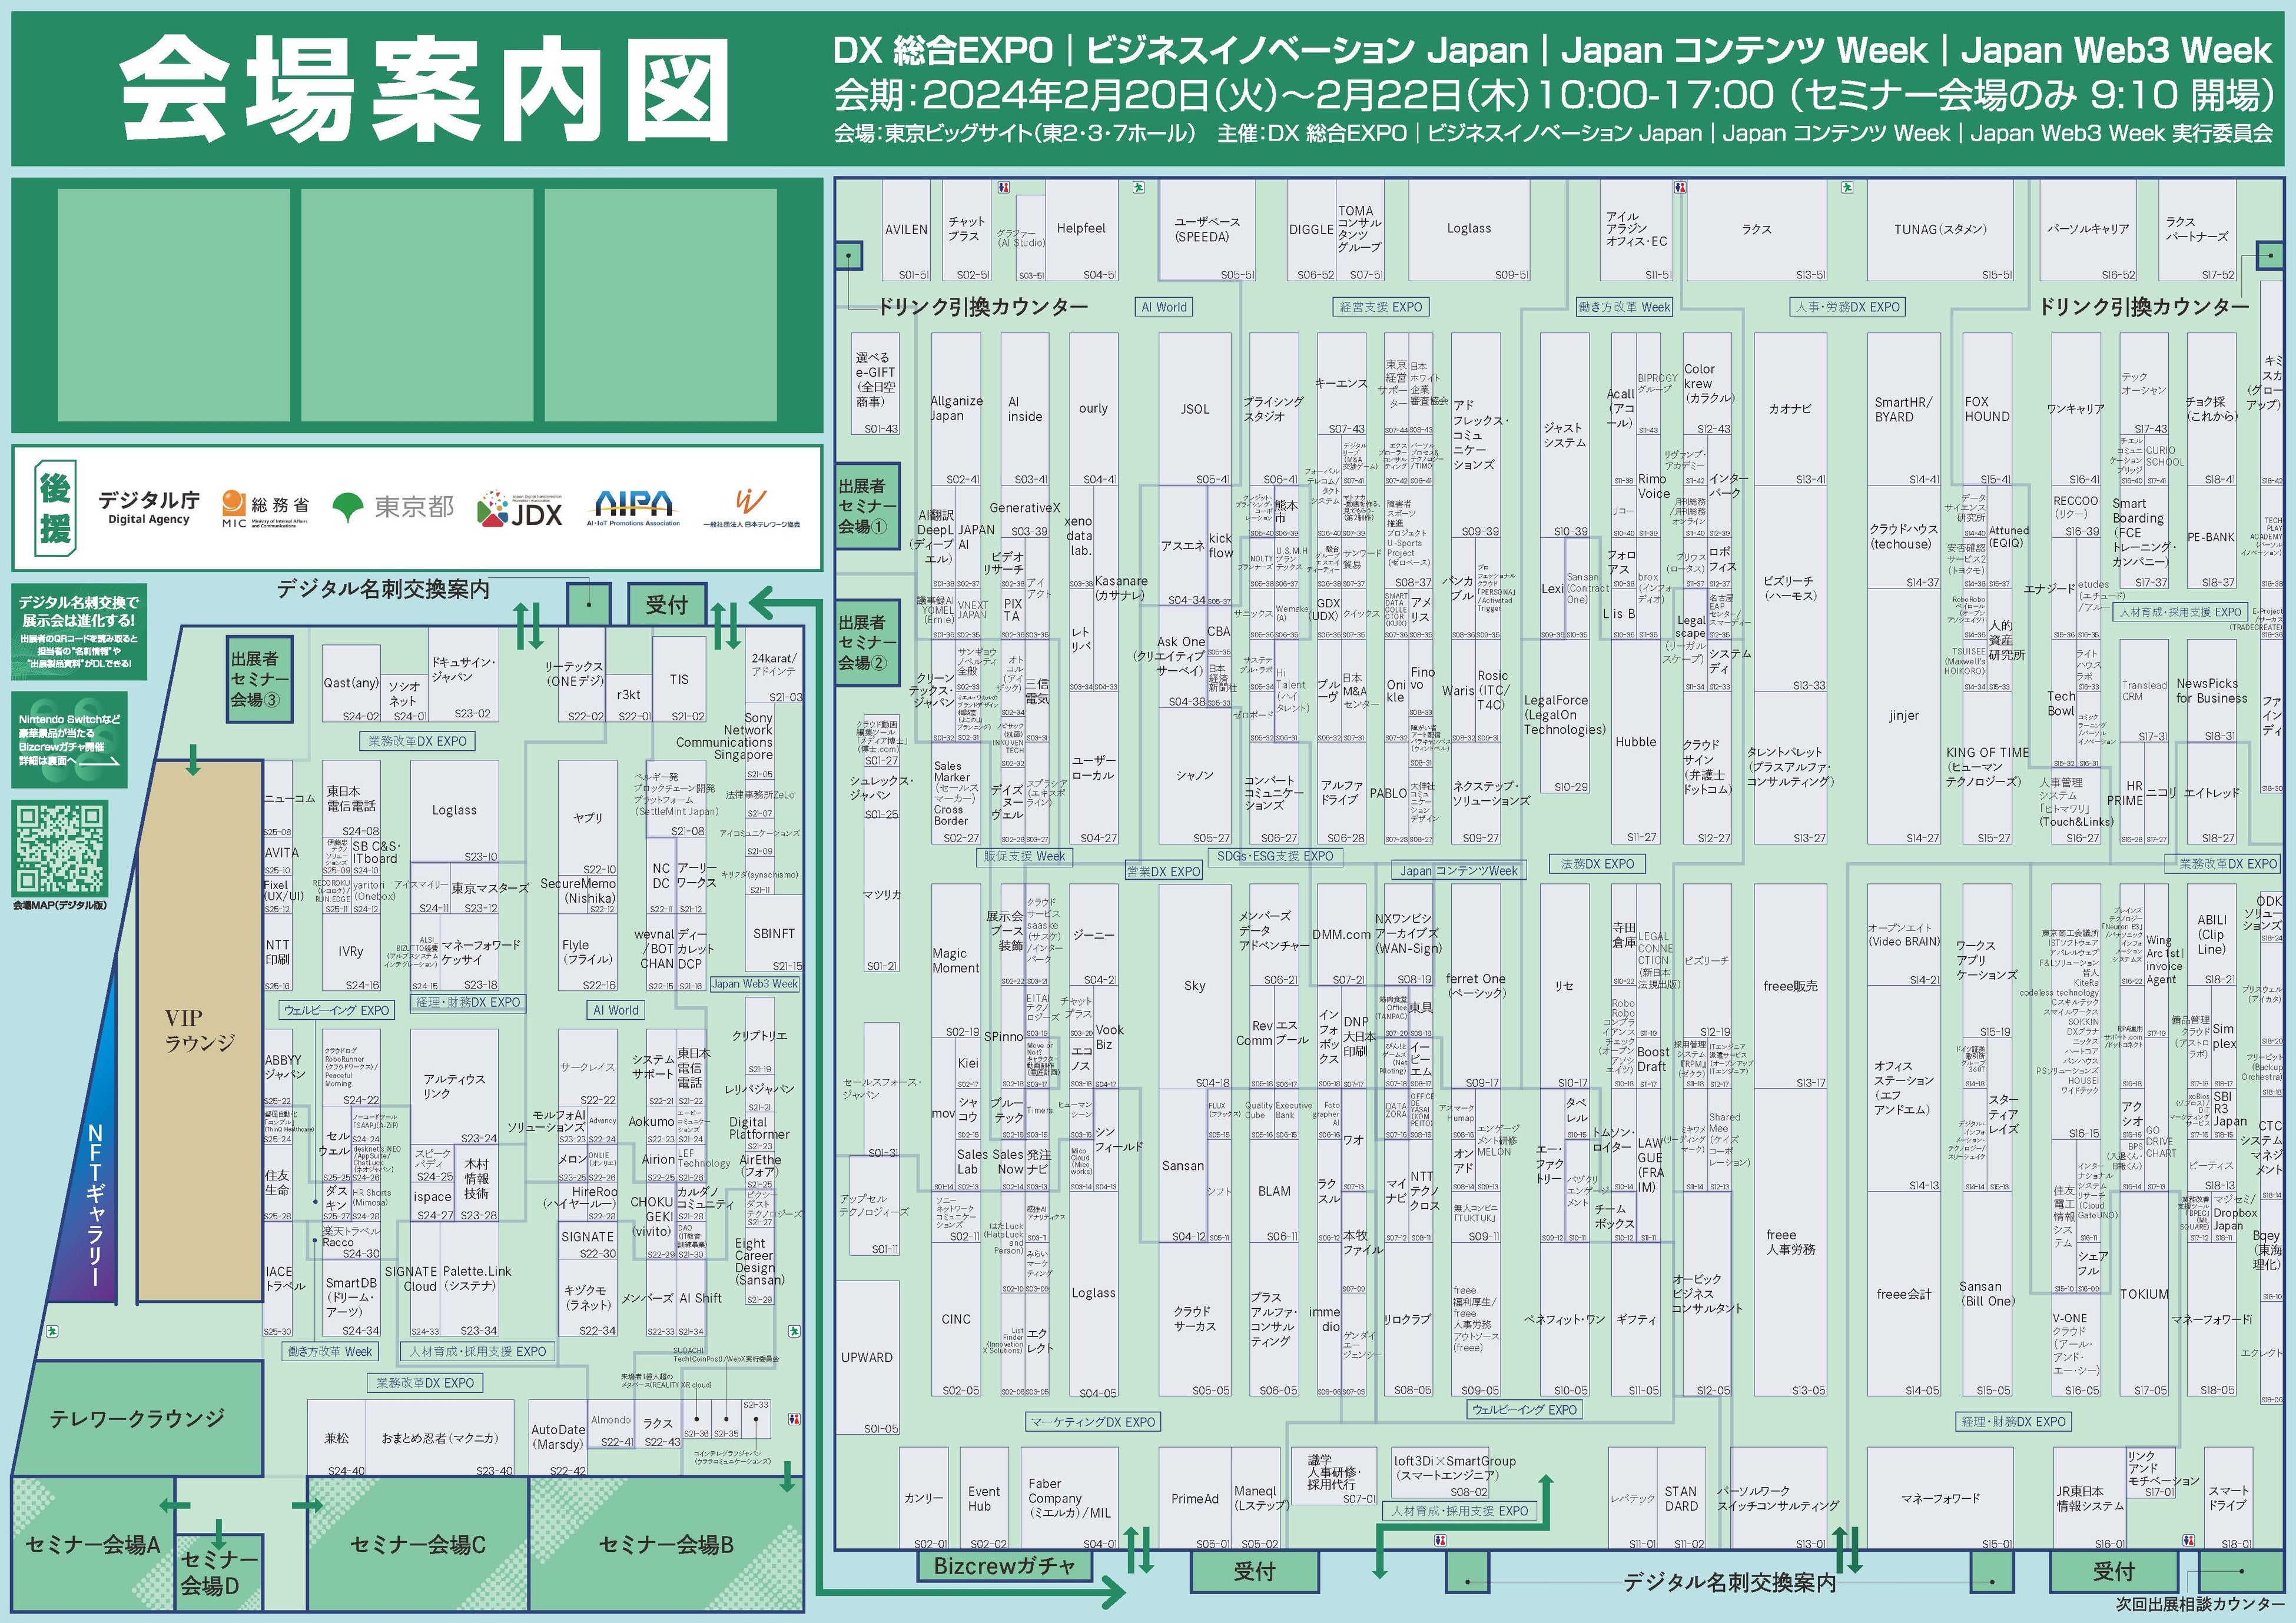Image resolution: width=2296 pixels, height=1623 pixels.
Task: Click the green 後援 badge
Action: click(55, 508)
